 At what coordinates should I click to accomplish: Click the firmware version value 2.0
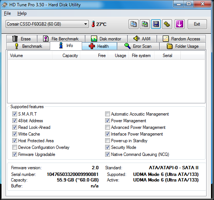click(x=95, y=168)
